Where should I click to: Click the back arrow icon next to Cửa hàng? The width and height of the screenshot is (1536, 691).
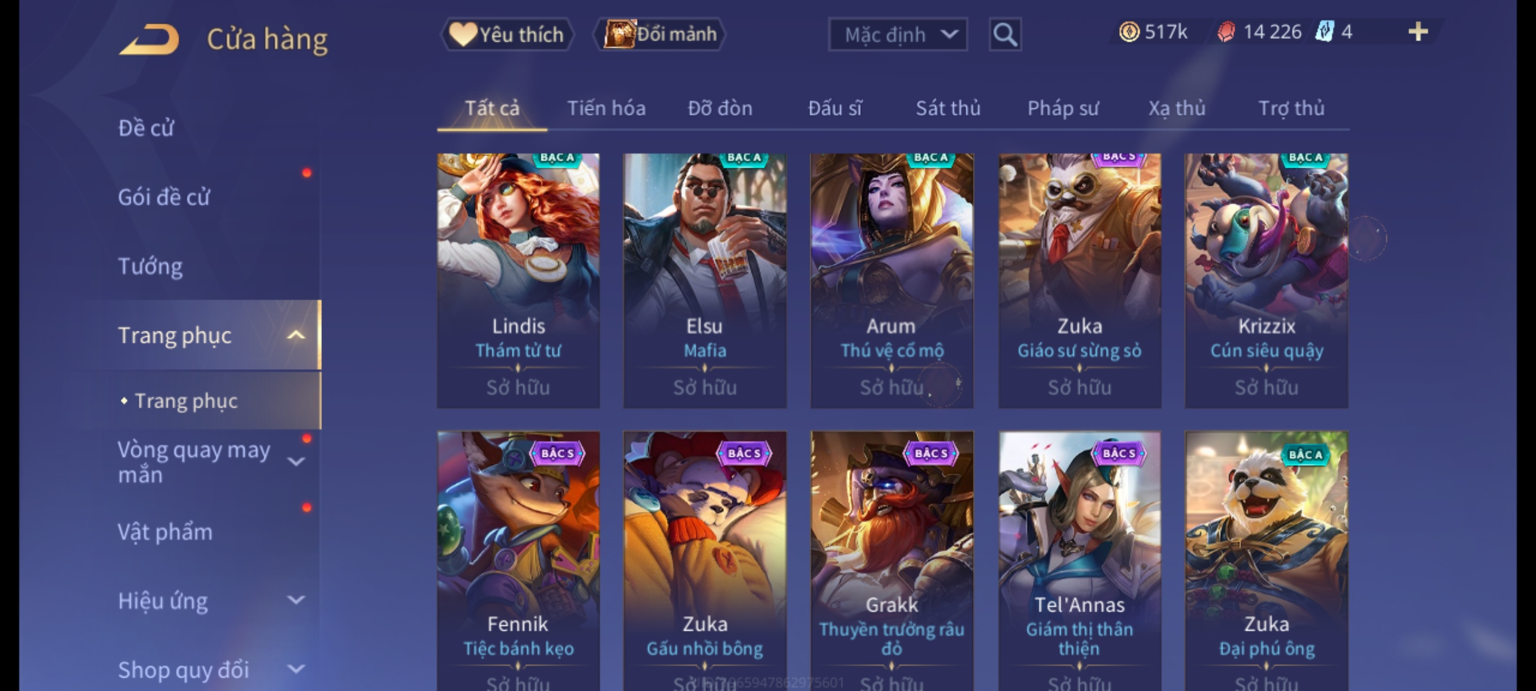point(149,40)
